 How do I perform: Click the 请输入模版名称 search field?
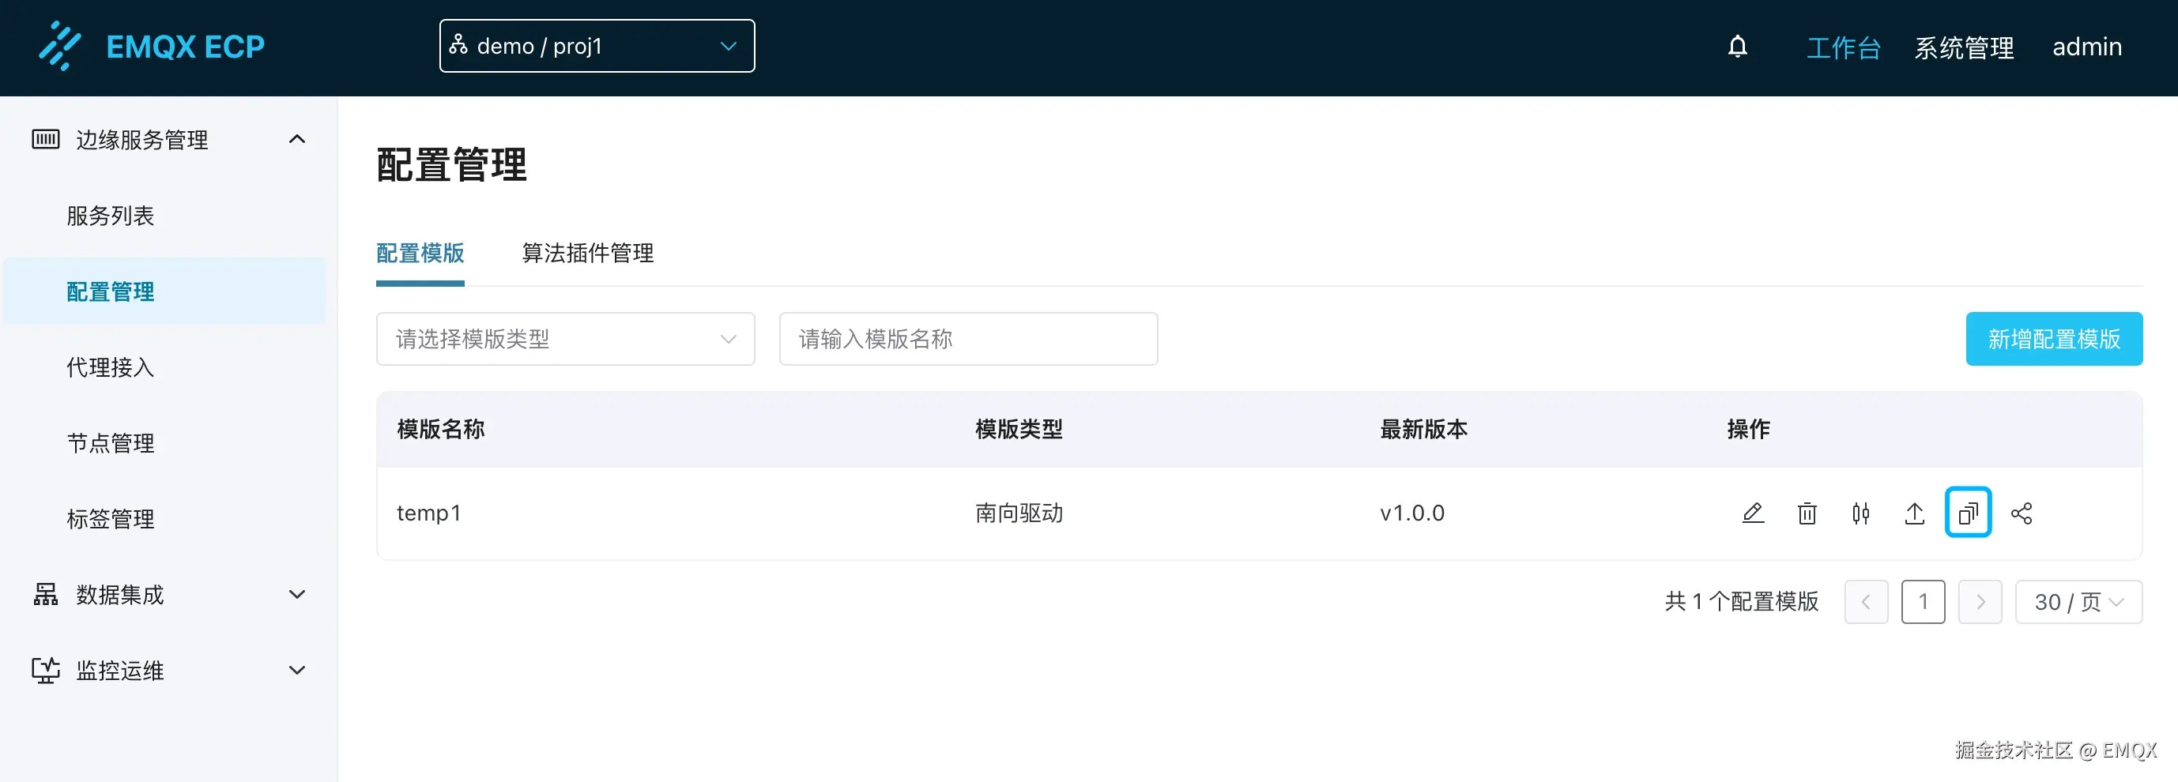click(967, 339)
